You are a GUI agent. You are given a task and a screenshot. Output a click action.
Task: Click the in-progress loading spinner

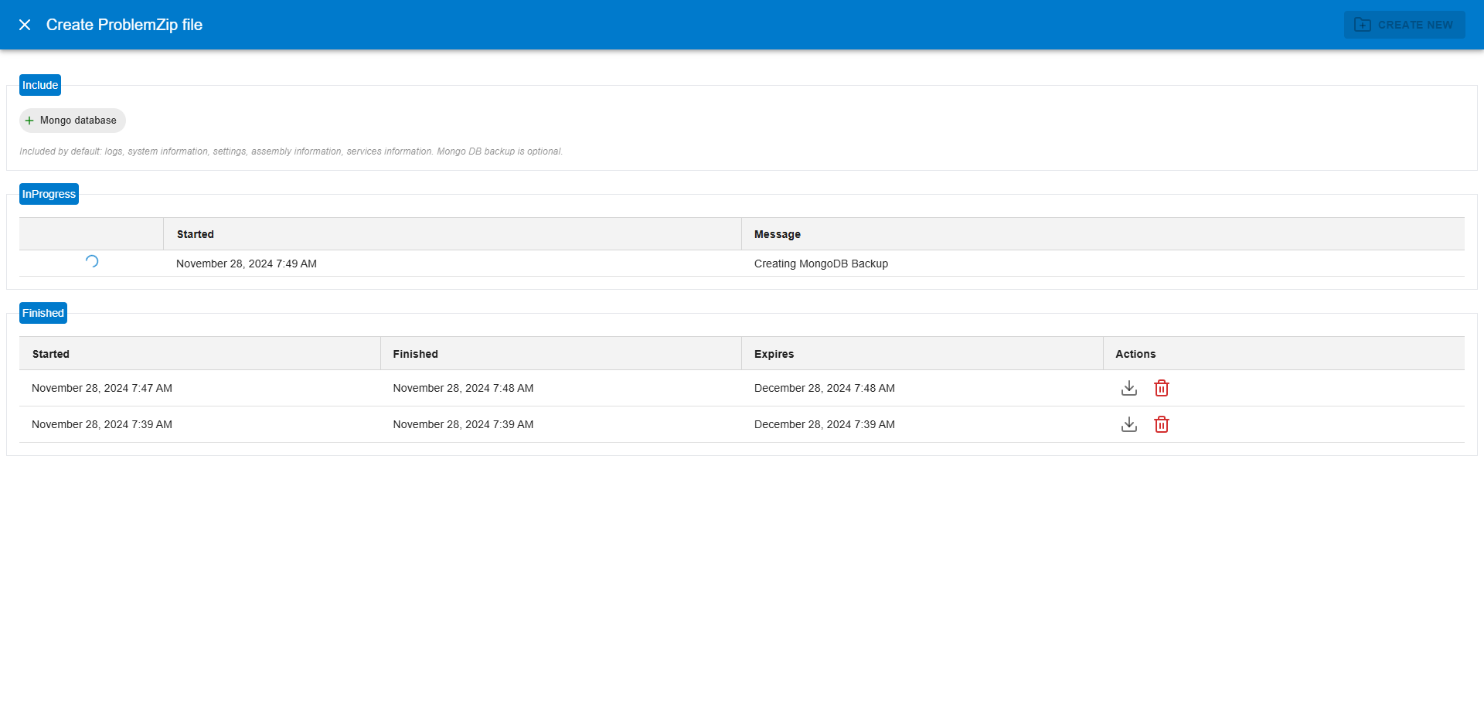click(92, 262)
